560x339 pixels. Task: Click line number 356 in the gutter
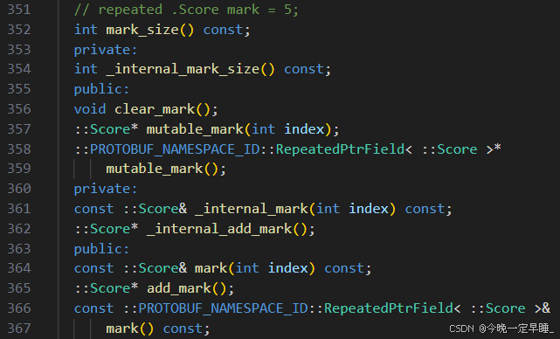(19, 109)
